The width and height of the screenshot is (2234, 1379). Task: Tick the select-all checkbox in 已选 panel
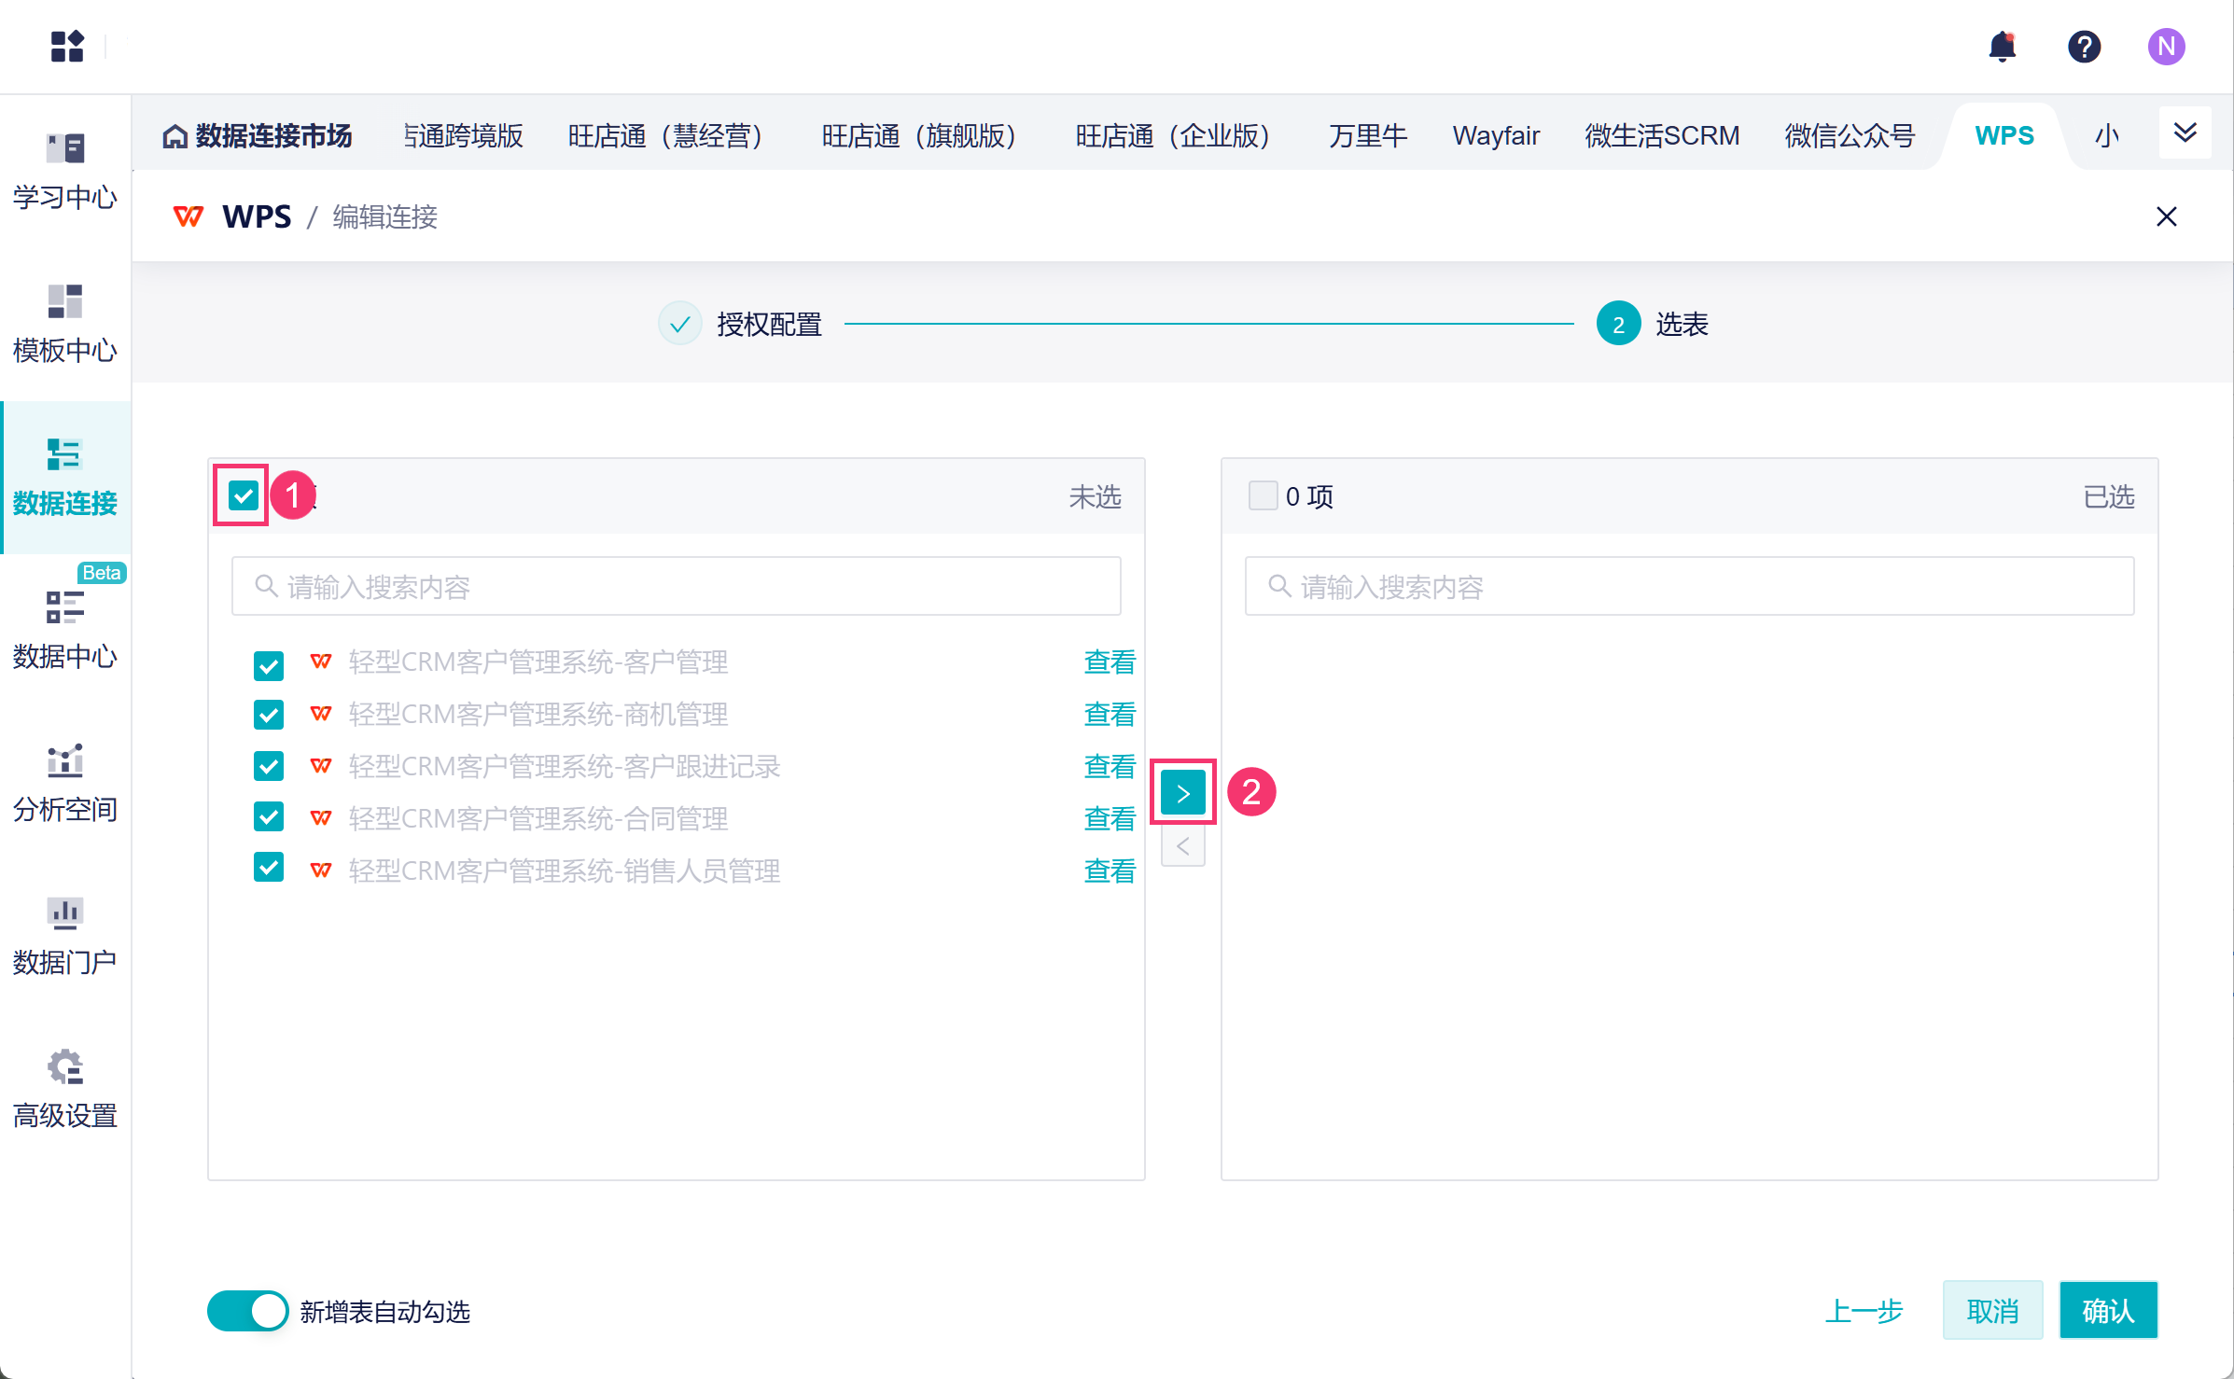pyautogui.click(x=1263, y=495)
